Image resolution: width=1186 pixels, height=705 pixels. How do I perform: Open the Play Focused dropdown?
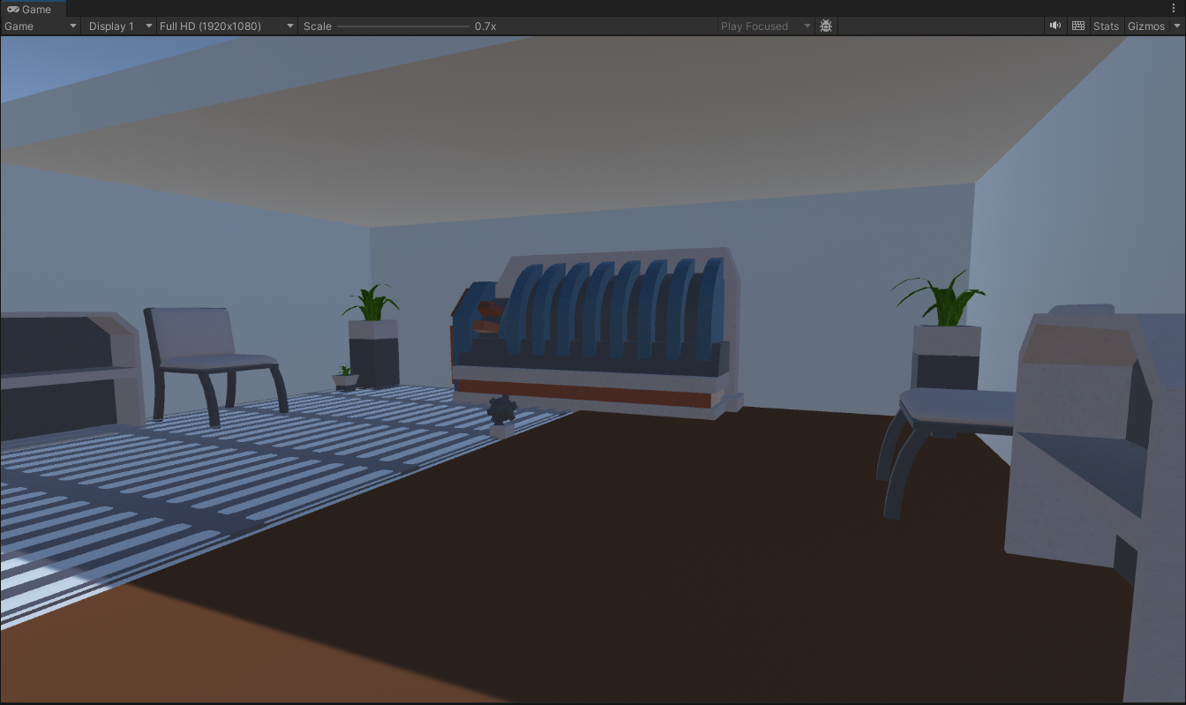point(765,26)
